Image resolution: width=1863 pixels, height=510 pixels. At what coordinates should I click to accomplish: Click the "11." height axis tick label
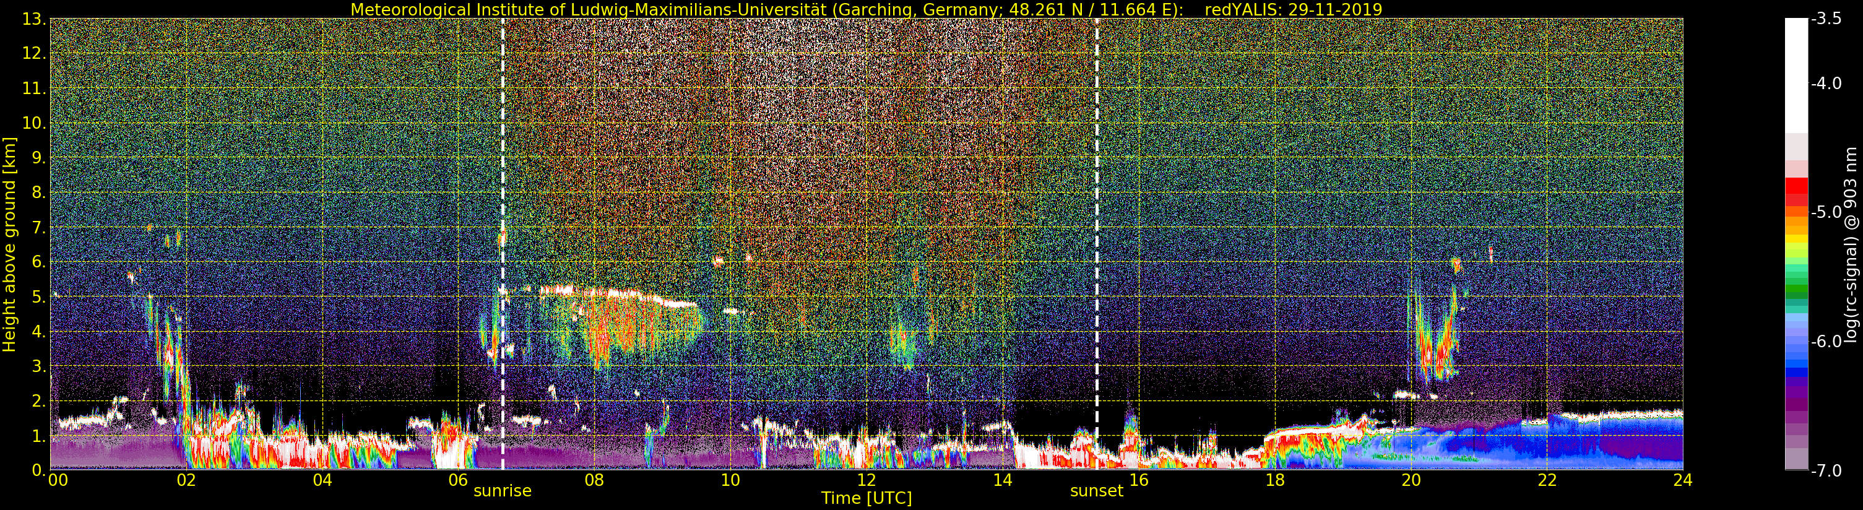pos(34,89)
